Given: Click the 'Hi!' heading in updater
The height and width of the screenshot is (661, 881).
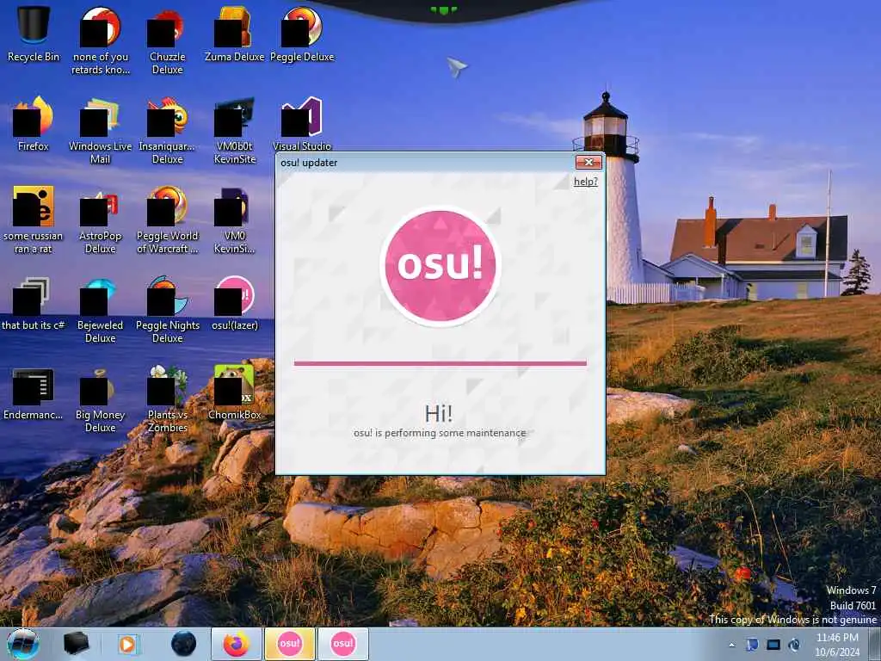Looking at the screenshot, I should (439, 414).
